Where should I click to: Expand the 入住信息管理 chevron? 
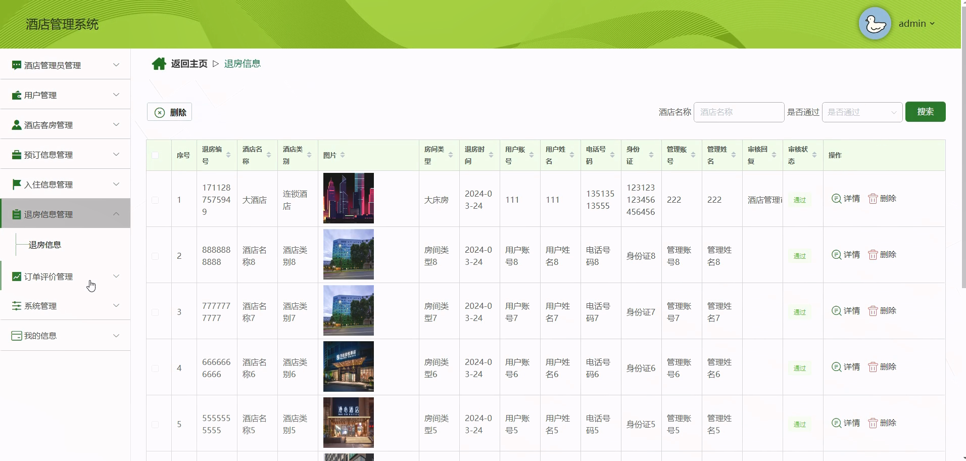click(116, 184)
